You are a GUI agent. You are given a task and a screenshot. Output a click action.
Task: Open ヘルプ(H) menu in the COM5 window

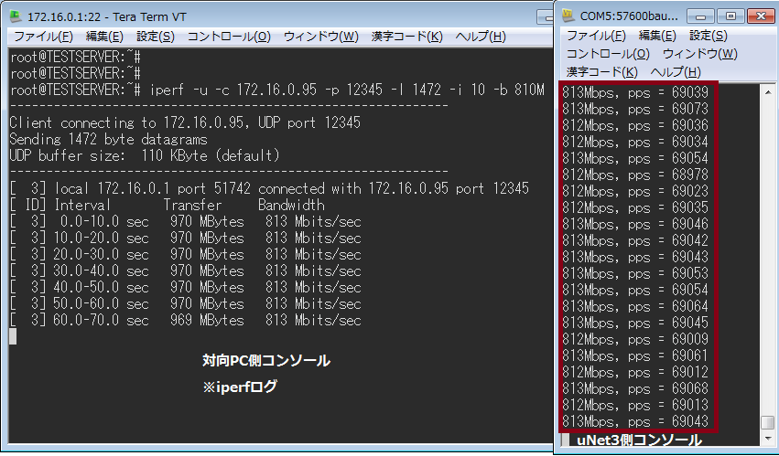(676, 71)
